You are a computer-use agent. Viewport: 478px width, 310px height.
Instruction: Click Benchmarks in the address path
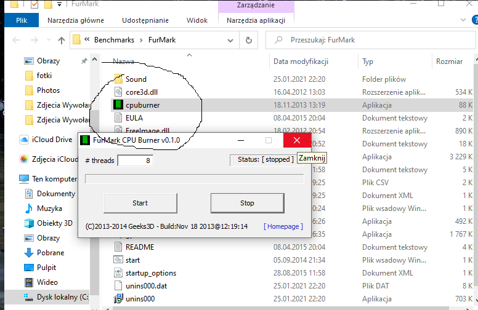coord(114,40)
